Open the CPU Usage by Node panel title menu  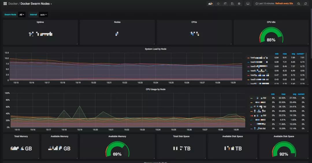pos(155,89)
